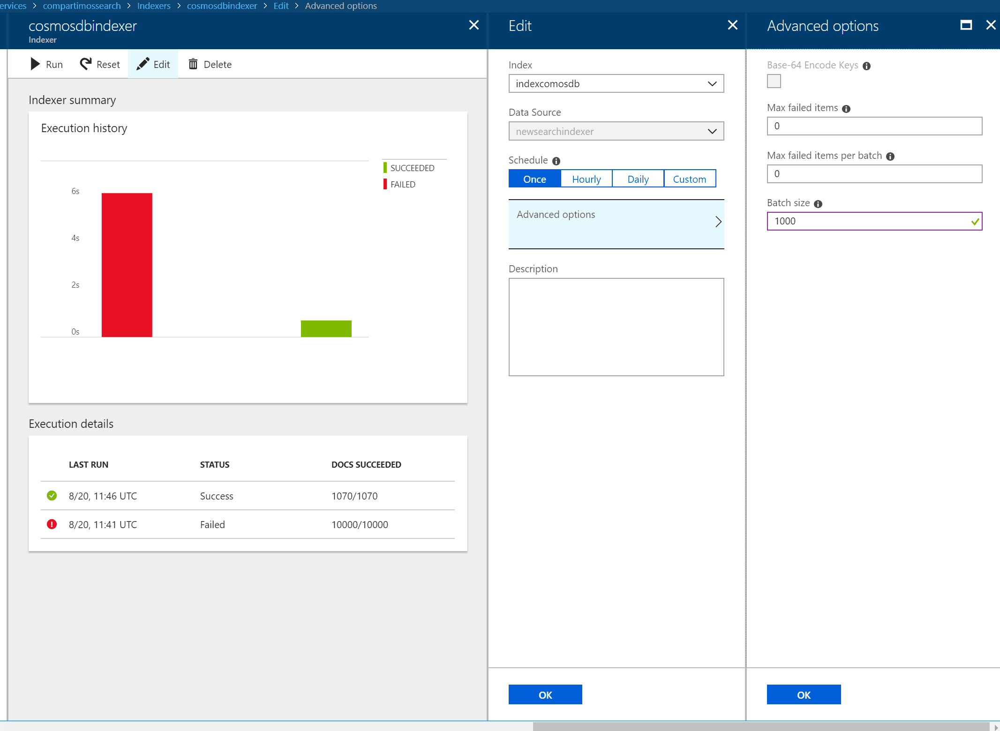Show info for Max failed items
The height and width of the screenshot is (731, 1000).
846,109
